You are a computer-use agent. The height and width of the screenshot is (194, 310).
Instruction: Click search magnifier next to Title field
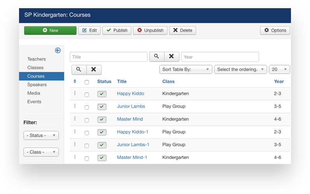point(157,57)
